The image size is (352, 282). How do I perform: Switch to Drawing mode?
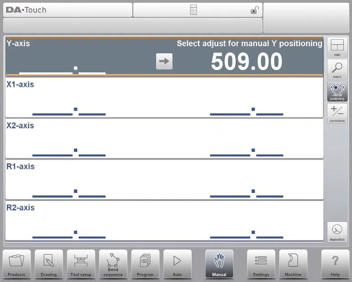point(49,264)
